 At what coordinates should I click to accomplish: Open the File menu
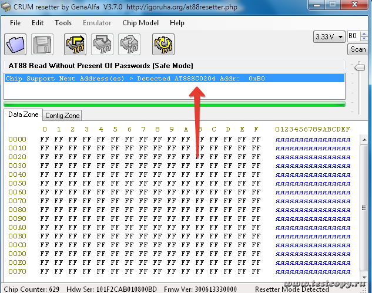click(x=15, y=23)
